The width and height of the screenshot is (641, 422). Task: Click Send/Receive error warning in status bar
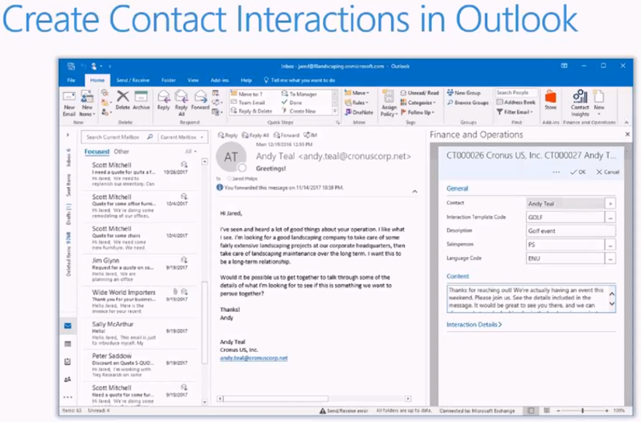(x=344, y=411)
